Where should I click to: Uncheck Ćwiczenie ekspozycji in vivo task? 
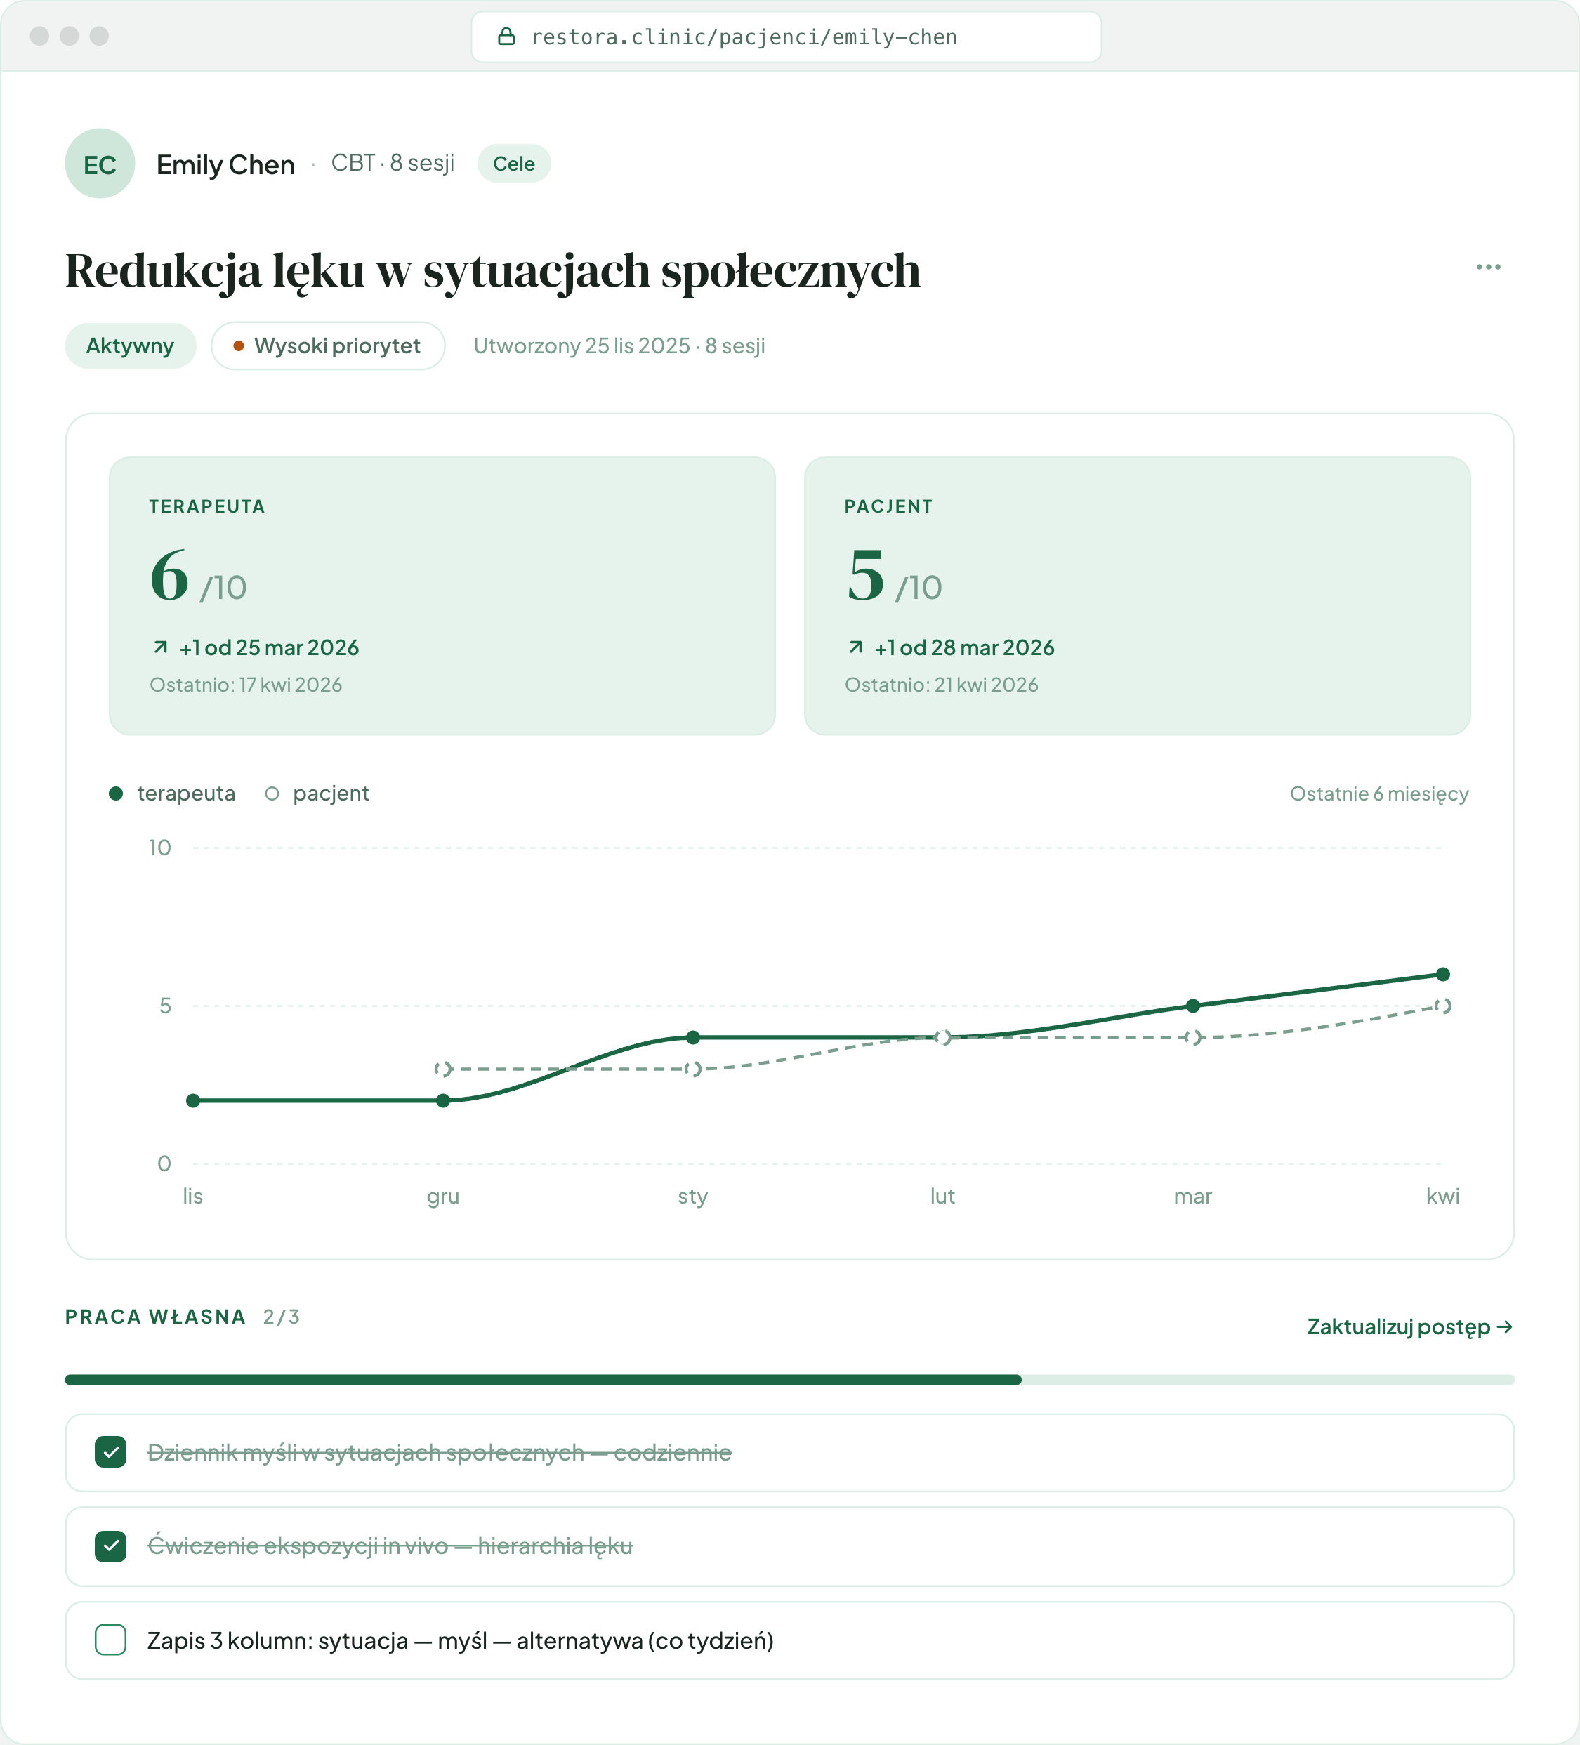pos(111,1546)
